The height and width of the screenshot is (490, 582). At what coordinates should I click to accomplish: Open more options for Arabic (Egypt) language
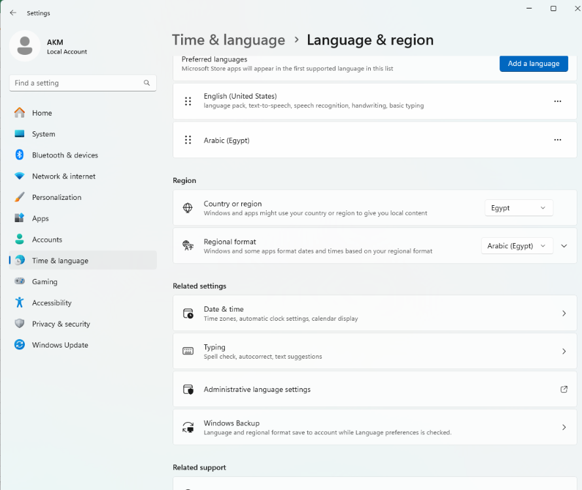coord(558,140)
